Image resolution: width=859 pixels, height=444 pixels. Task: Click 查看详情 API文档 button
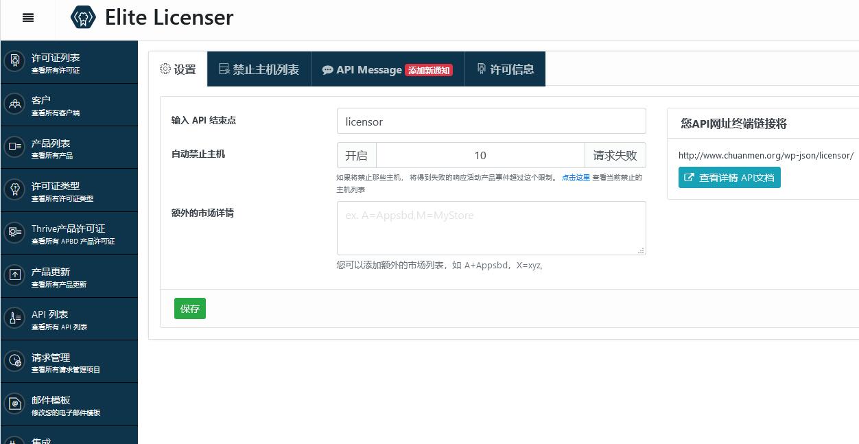729,178
